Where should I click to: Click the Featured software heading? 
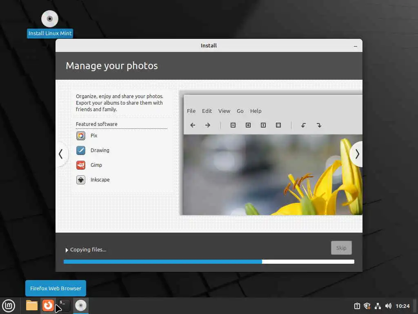pyautogui.click(x=96, y=124)
